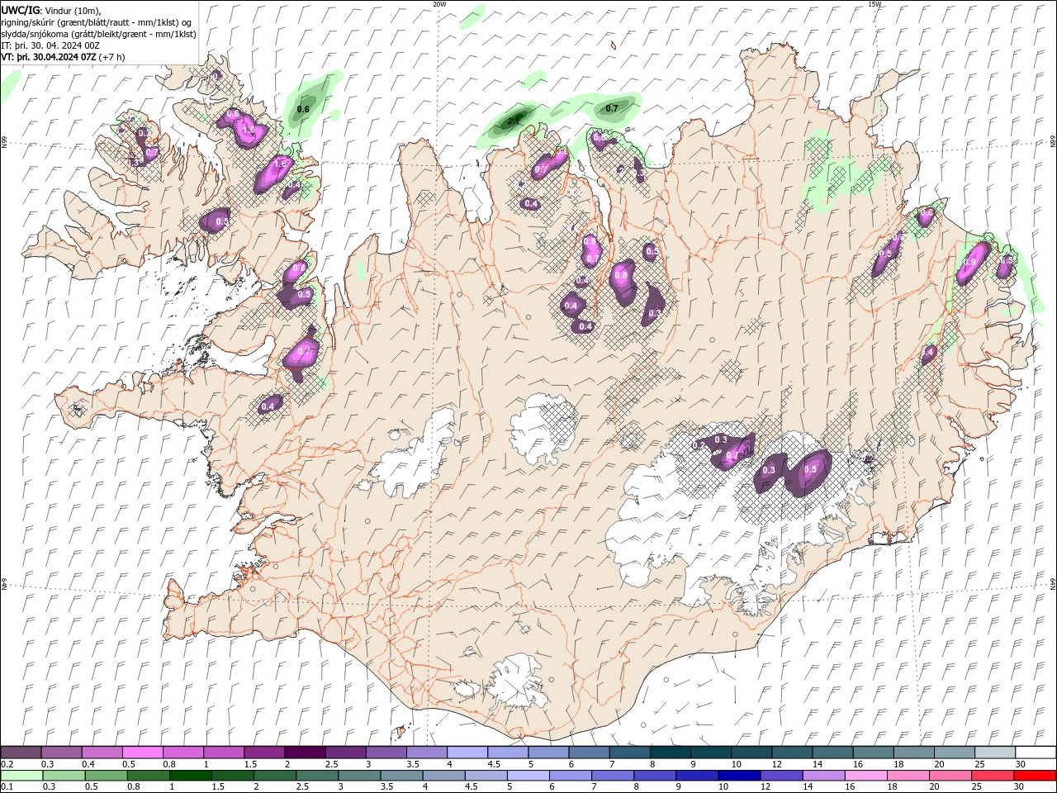Select the white upper legend swatch at 30
This screenshot has width=1057, height=793.
pos(1036,753)
